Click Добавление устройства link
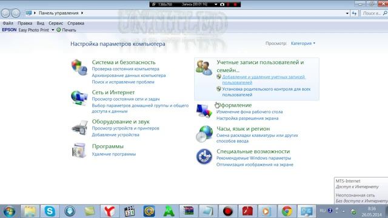Screen dimensions: 388x218 116,134
